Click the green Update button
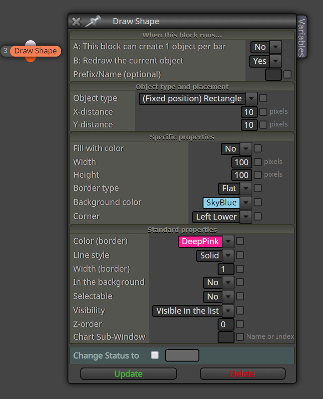The height and width of the screenshot is (399, 323). coord(129,374)
